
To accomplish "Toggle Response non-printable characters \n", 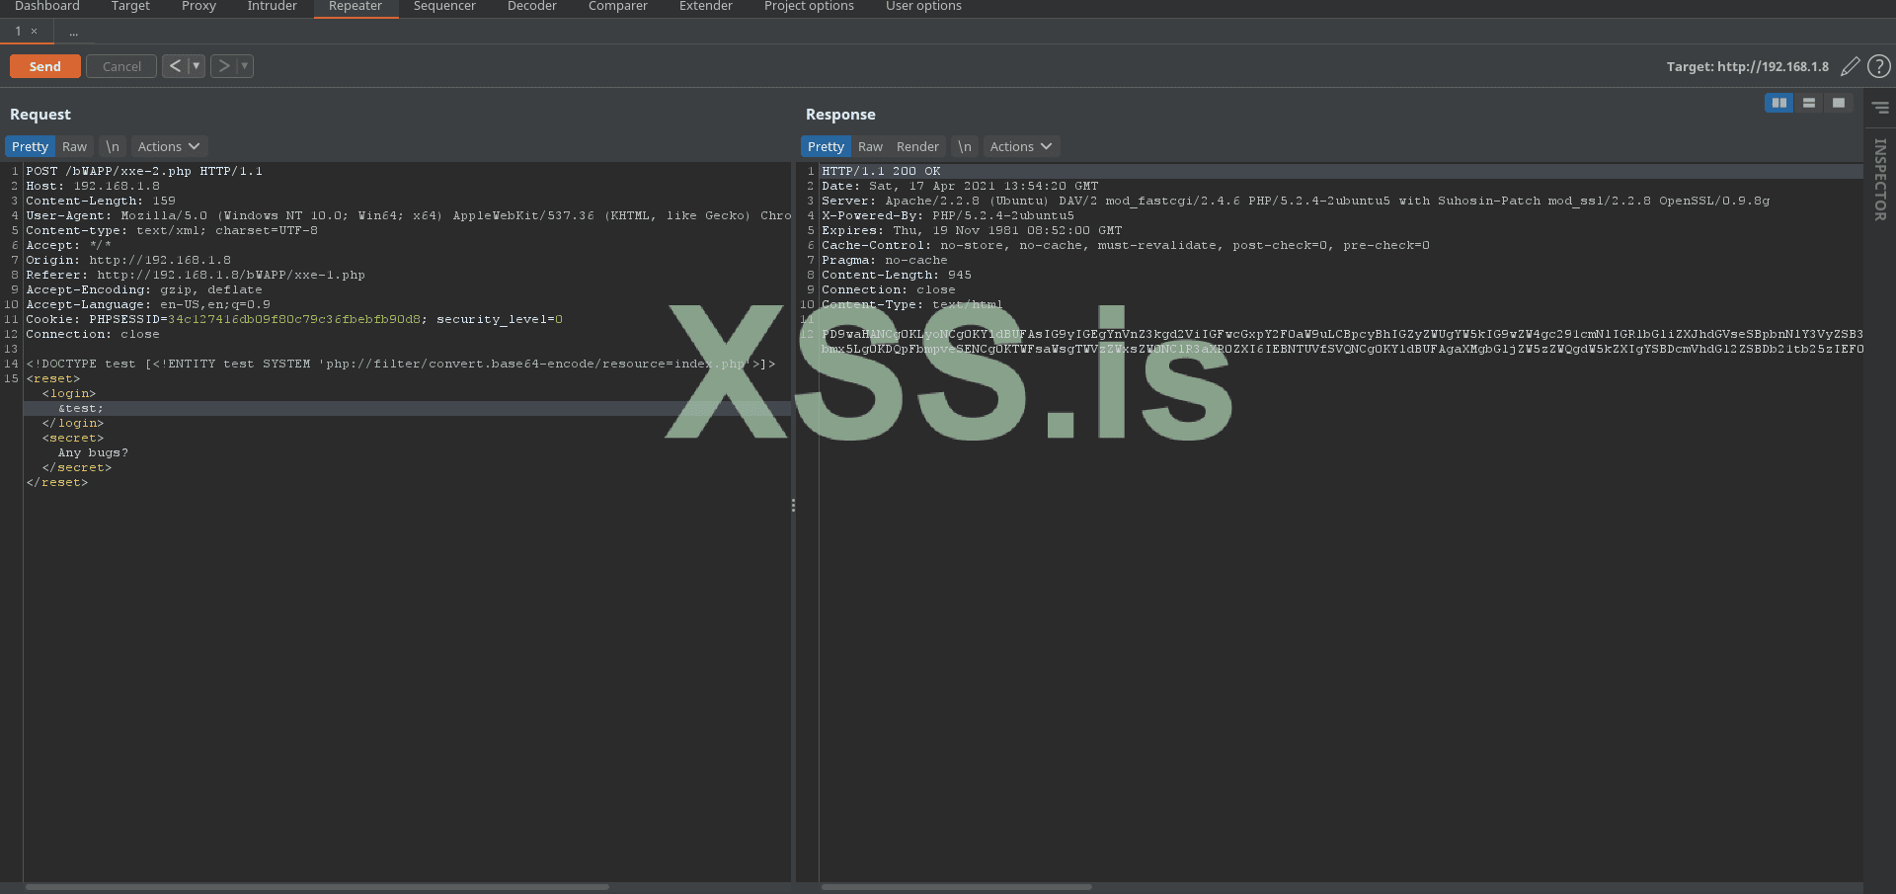I will [965, 146].
